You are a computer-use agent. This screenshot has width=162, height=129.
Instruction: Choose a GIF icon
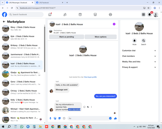pos(64,118)
